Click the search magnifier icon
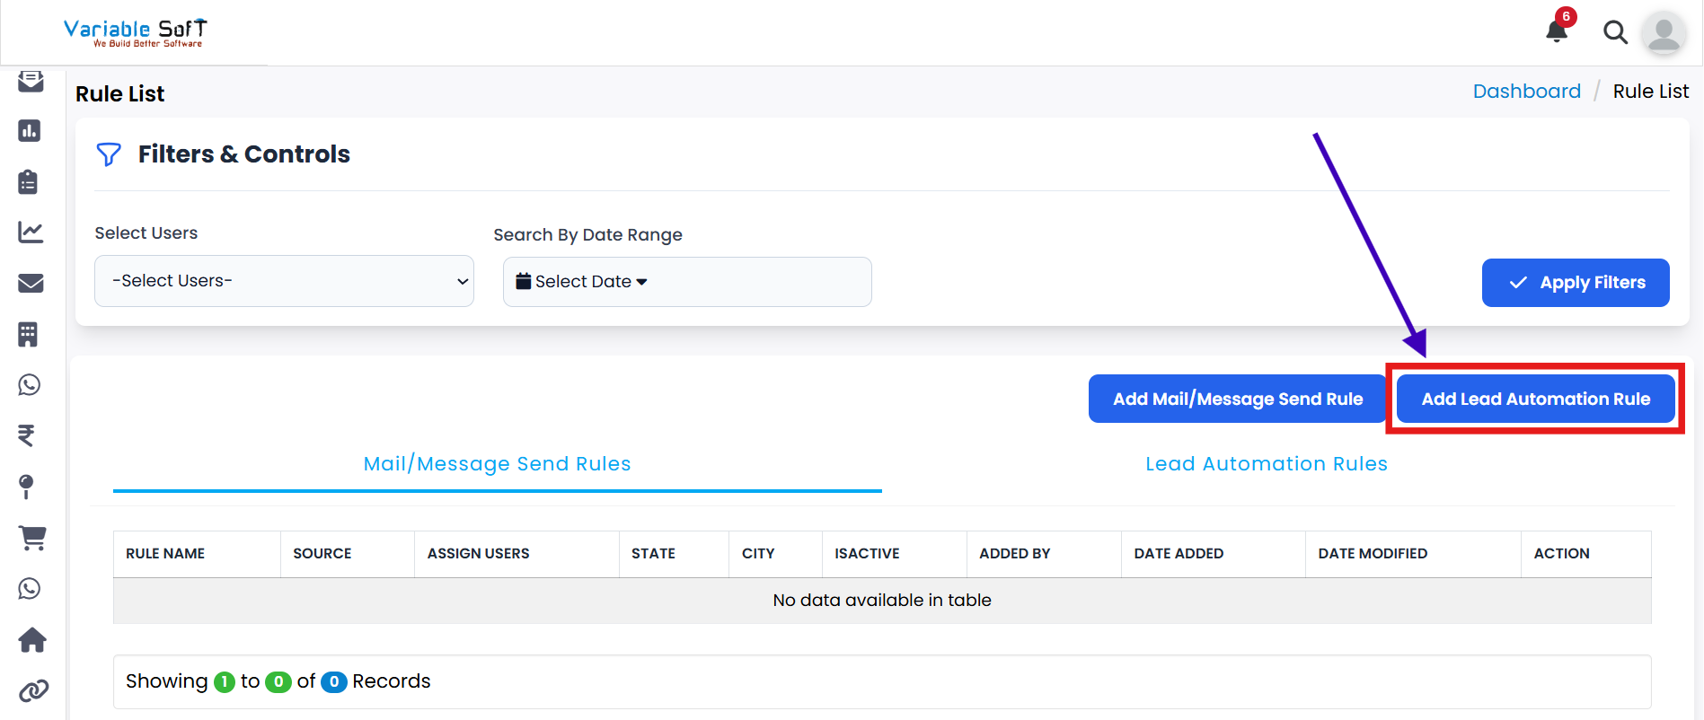Viewport: 1704px width, 720px height. click(1615, 32)
